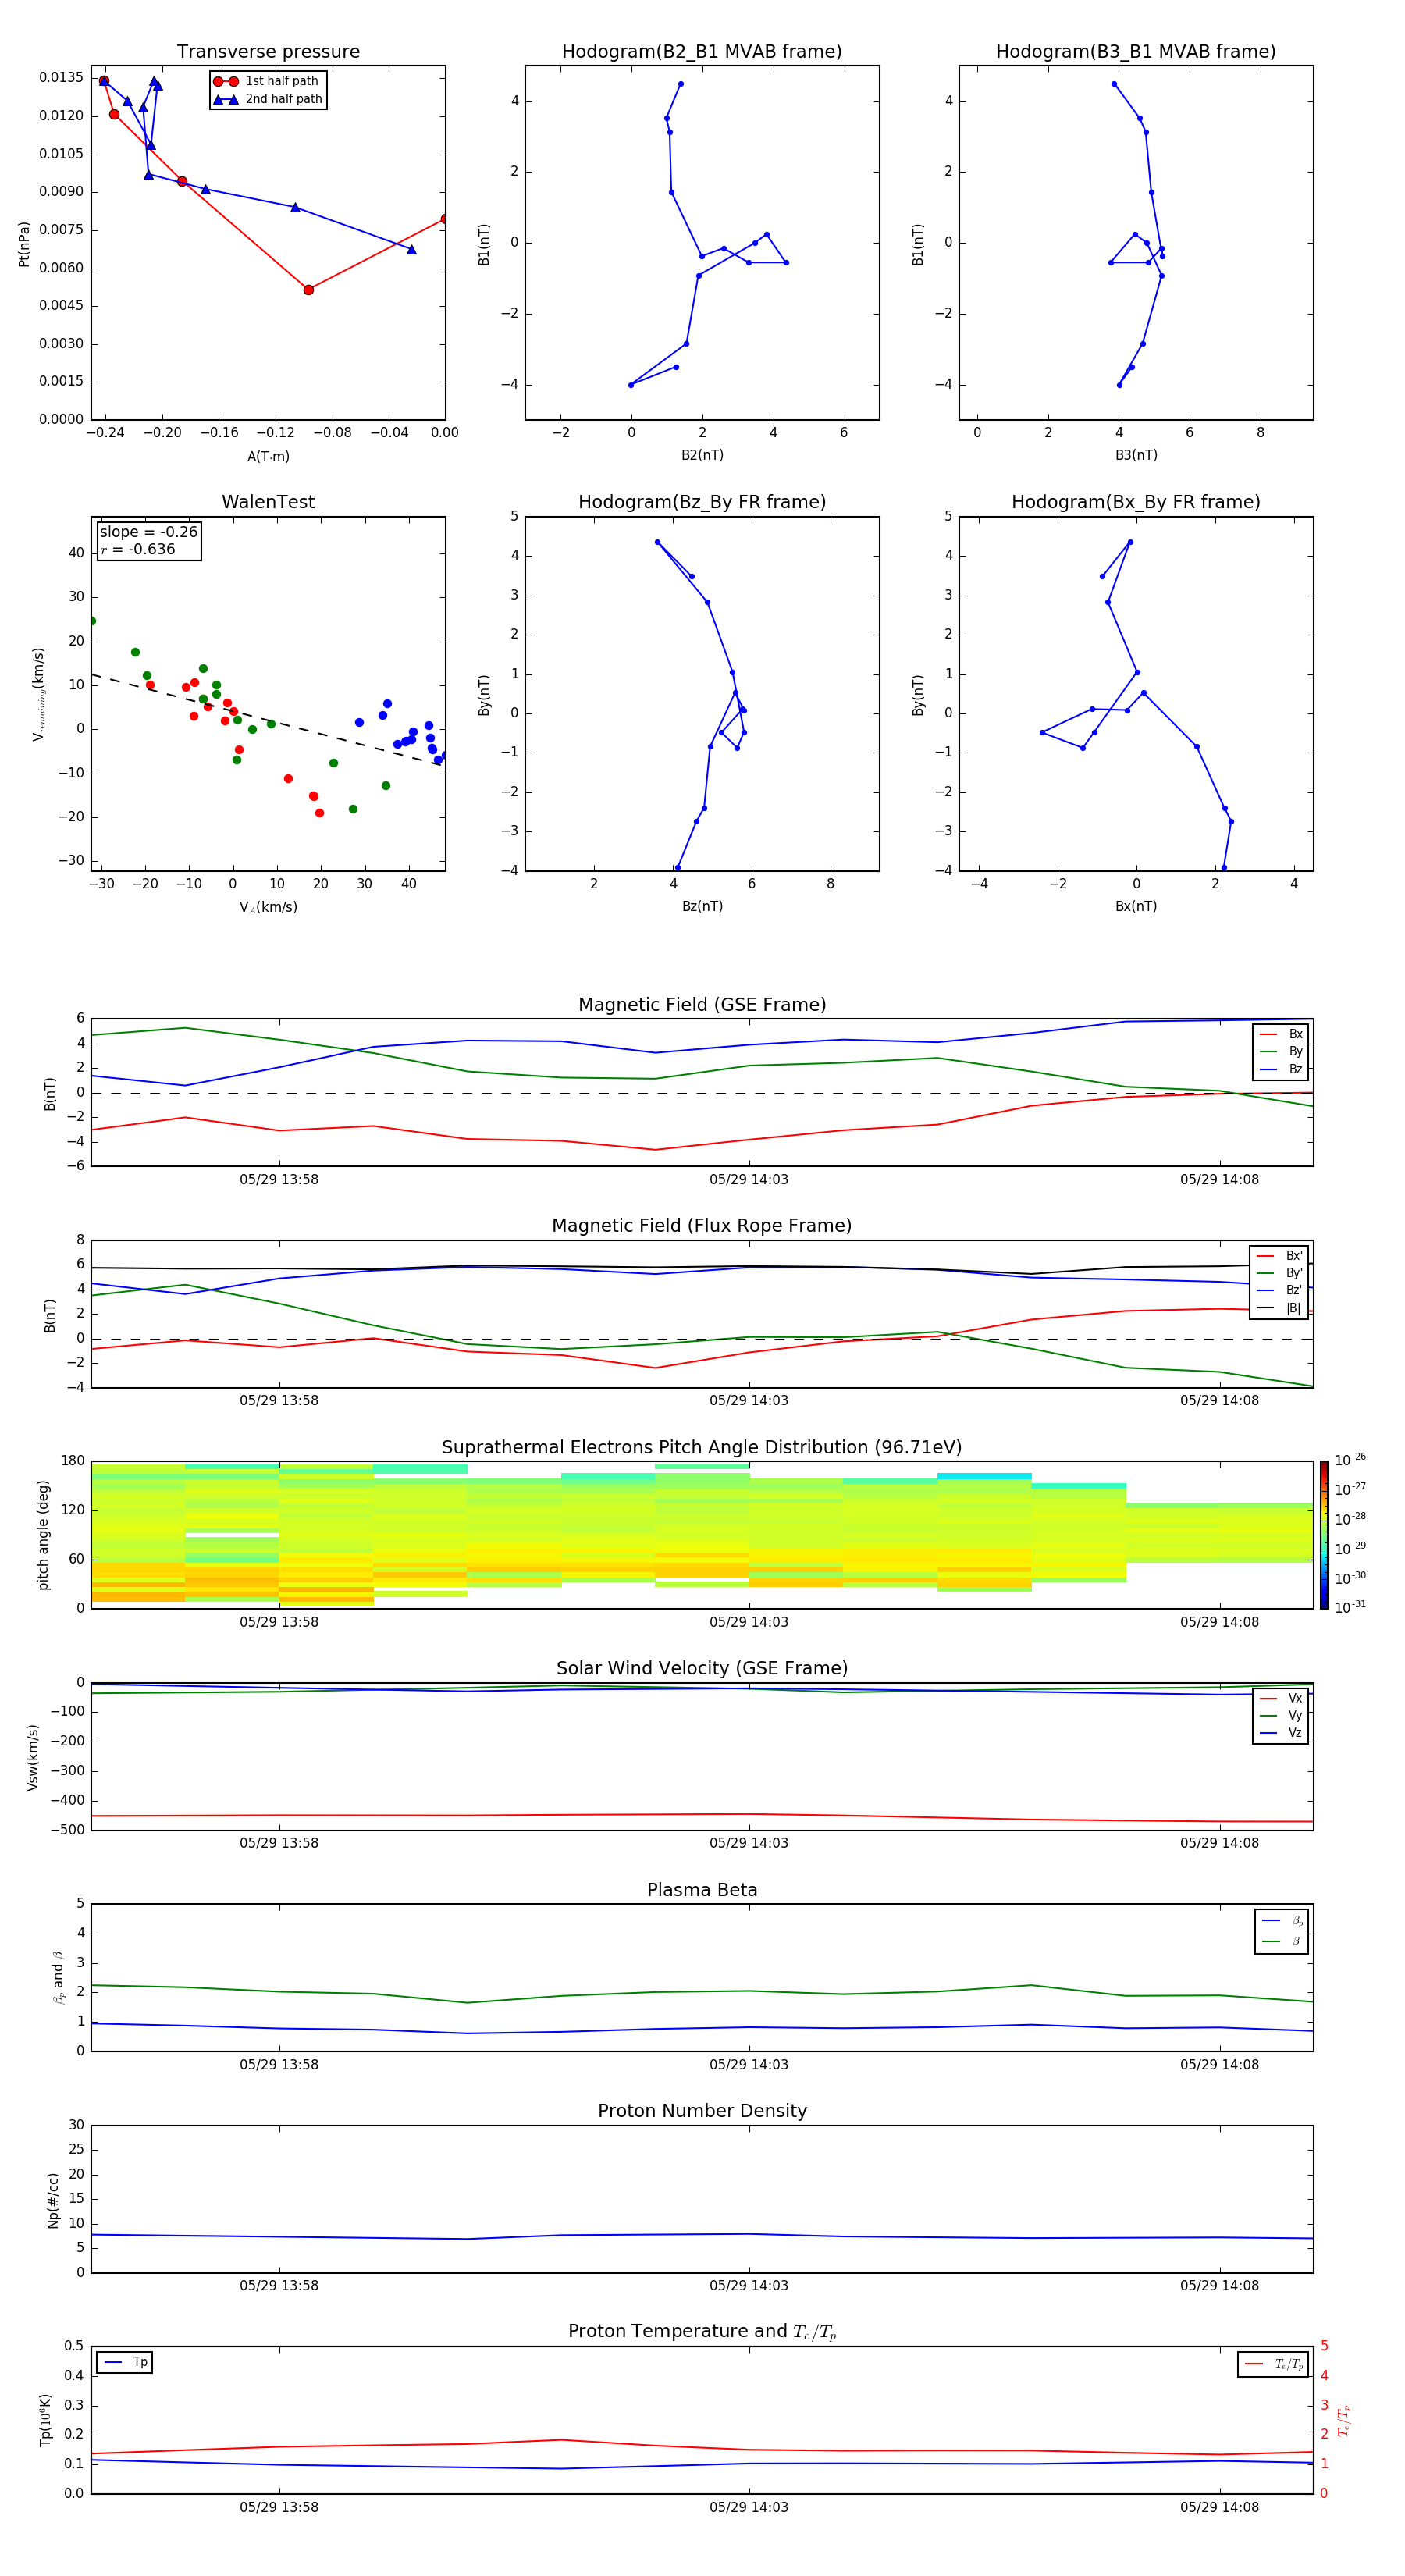Click the 'Magnetic Field (Flux Rope Frame)' title
Screen dimensions: 1405x2576
702,1225
